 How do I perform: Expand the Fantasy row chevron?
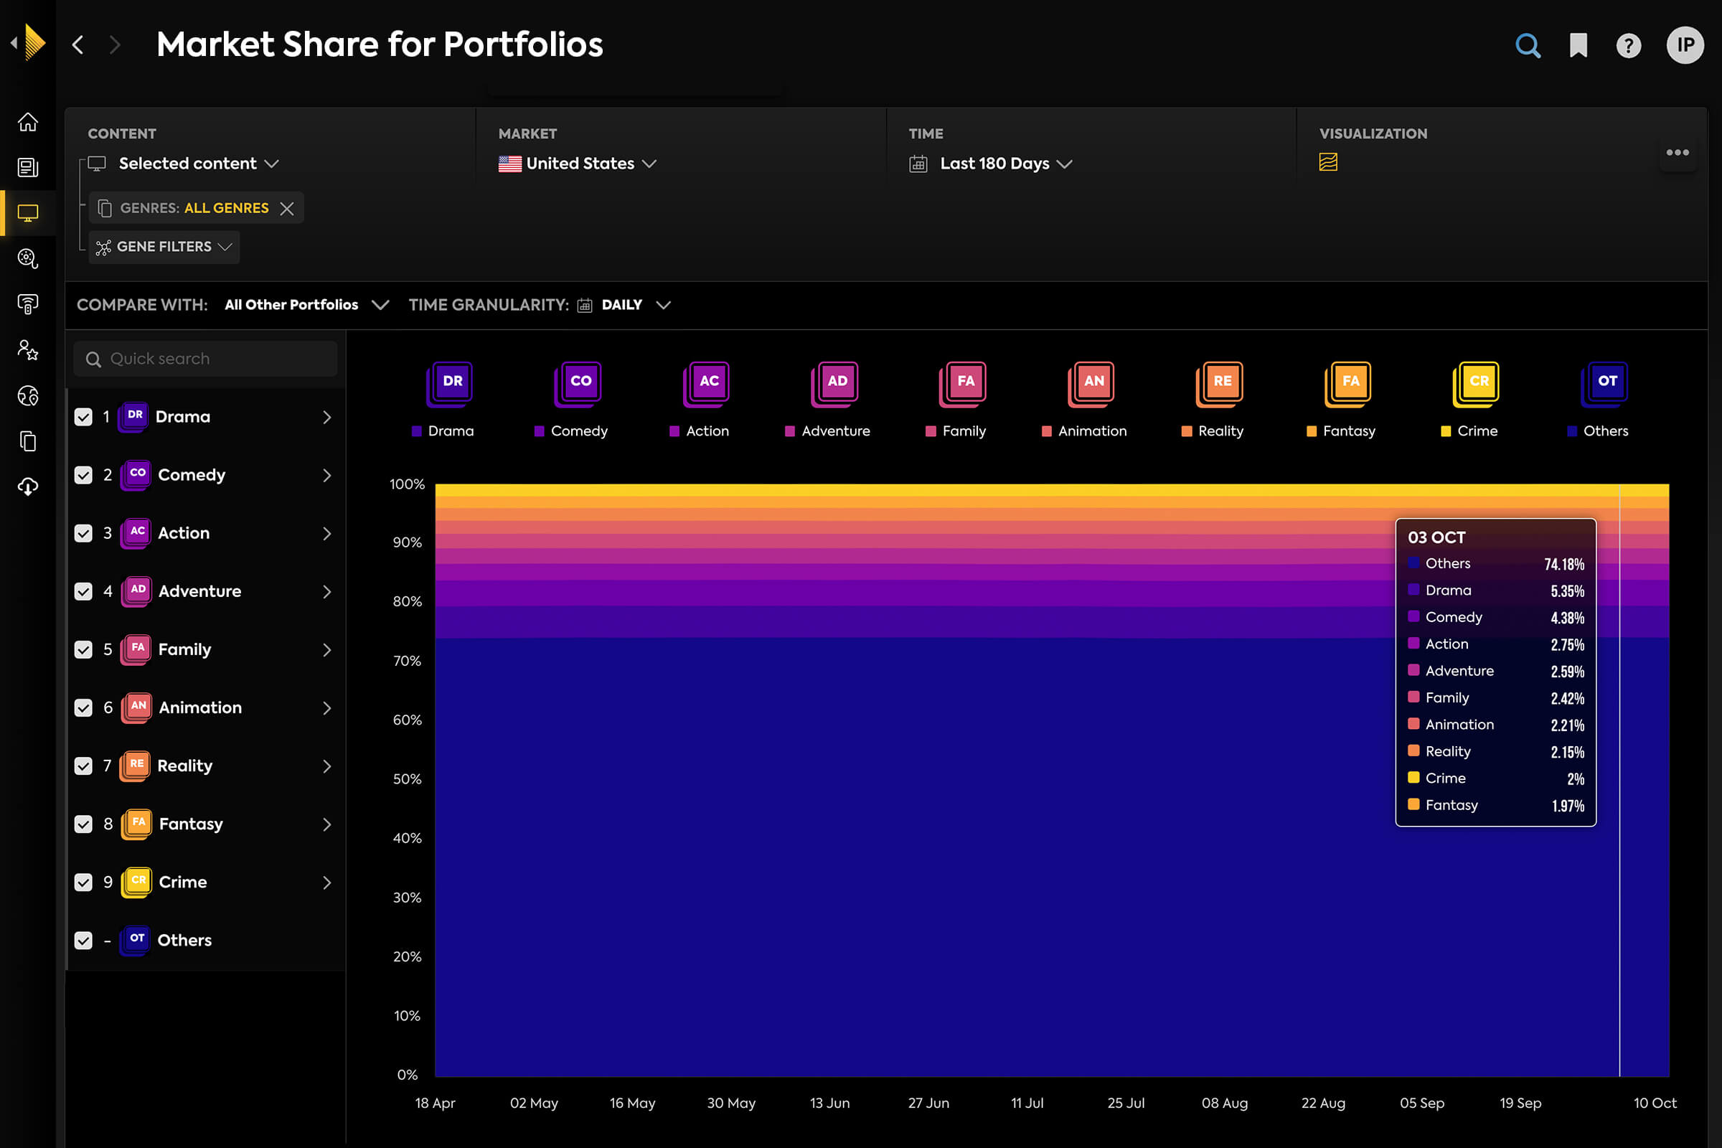point(327,824)
